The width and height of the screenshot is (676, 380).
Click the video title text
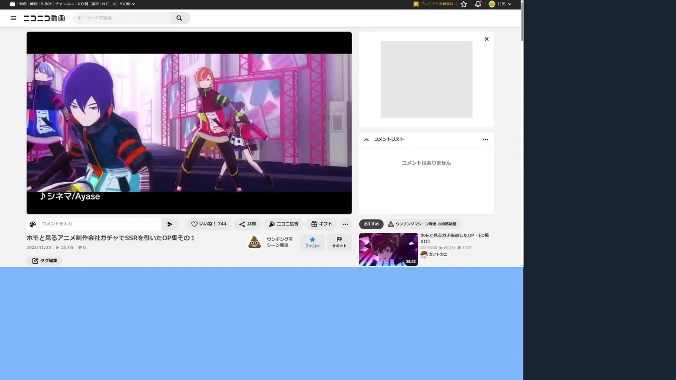(111, 238)
